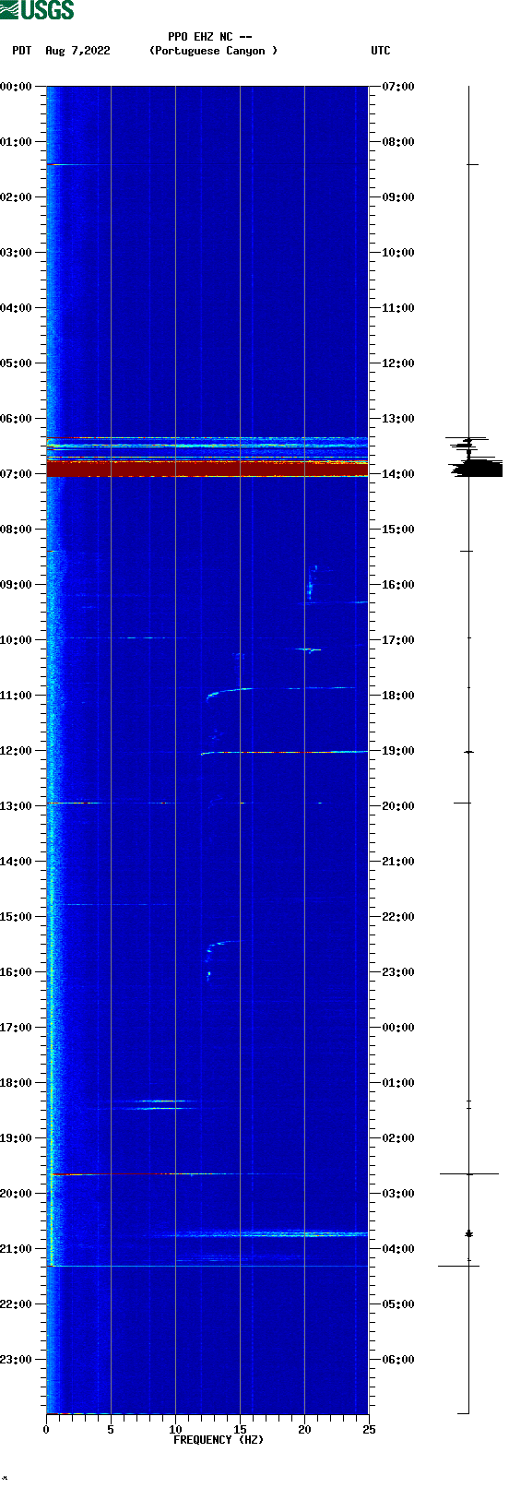Click the 05:00 UTC time label
This screenshot has width=509, height=1488.
point(398,1304)
